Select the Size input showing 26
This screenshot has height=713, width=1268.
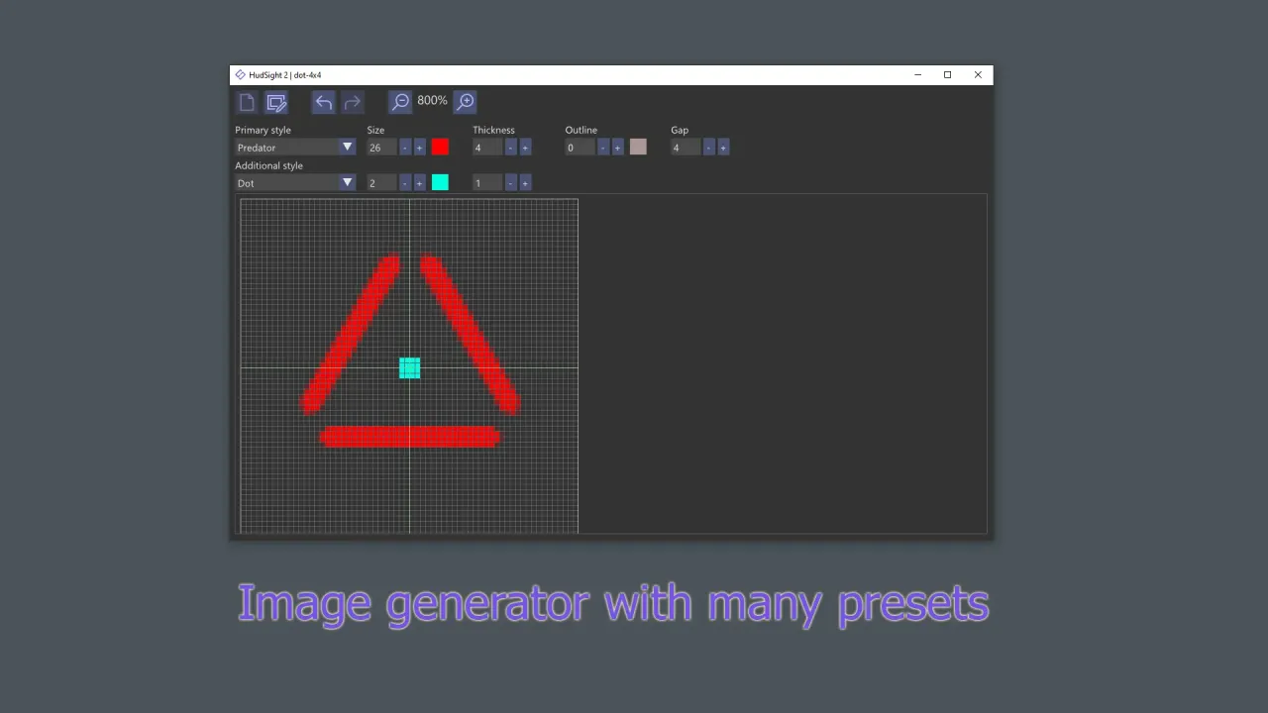coord(381,147)
